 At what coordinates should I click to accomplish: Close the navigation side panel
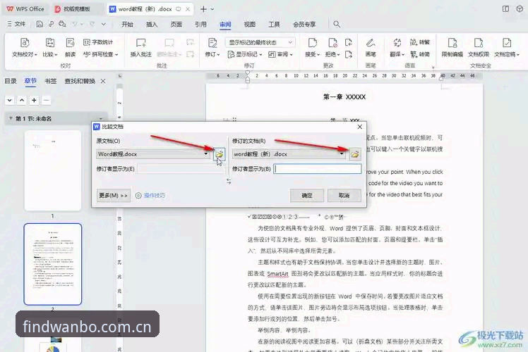click(103, 81)
